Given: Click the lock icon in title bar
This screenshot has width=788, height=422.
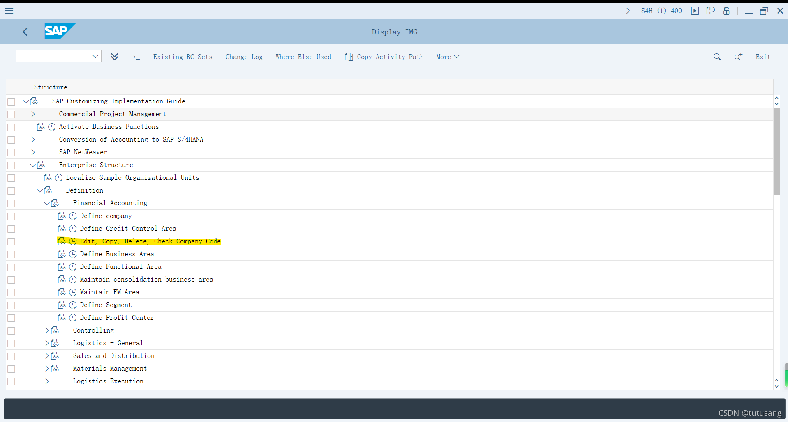Looking at the screenshot, I should (726, 11).
